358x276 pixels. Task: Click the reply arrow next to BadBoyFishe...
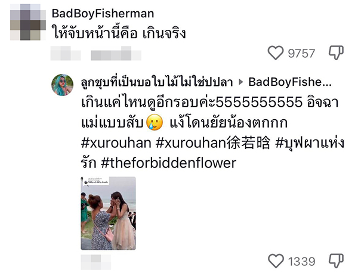coord(240,82)
